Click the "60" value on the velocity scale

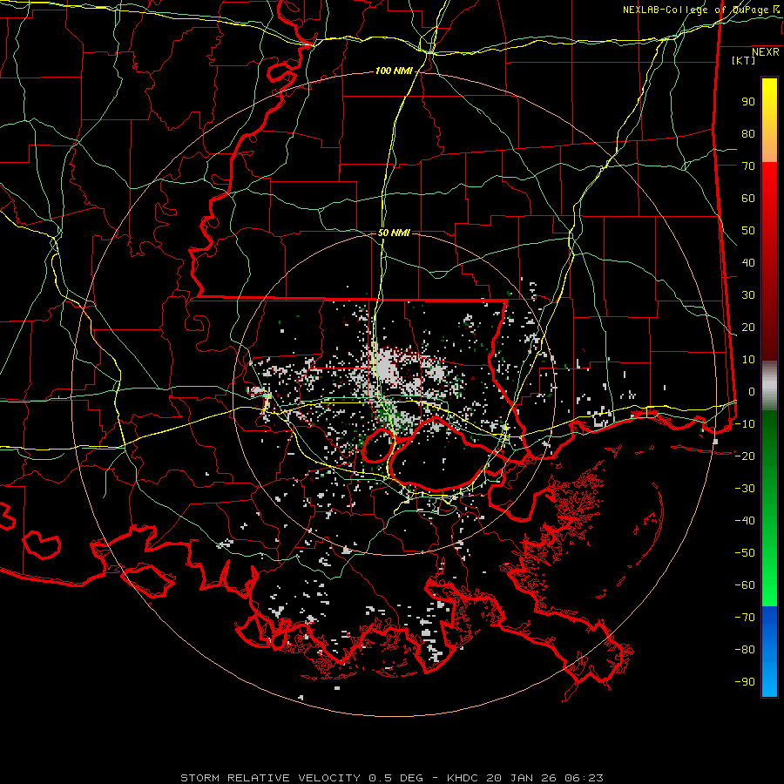tap(748, 199)
